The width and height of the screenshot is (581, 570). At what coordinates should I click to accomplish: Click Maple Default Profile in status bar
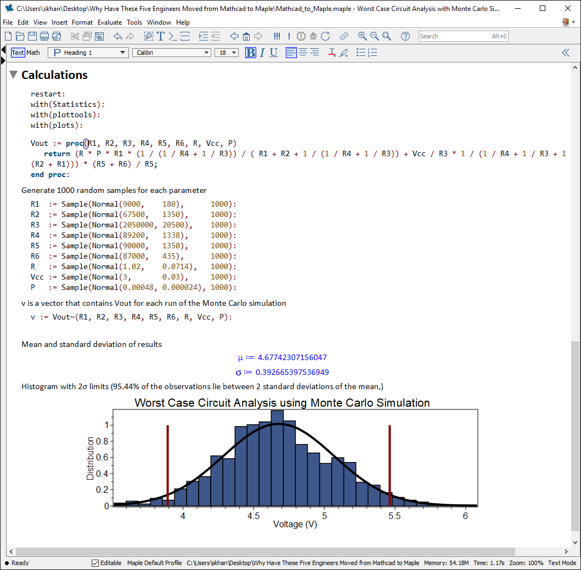pyautogui.click(x=154, y=563)
